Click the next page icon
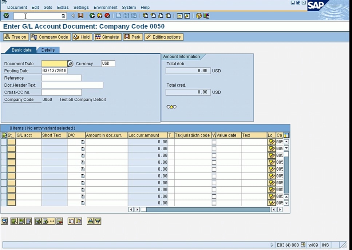Screen dimensions: 352x250 click(161, 16)
